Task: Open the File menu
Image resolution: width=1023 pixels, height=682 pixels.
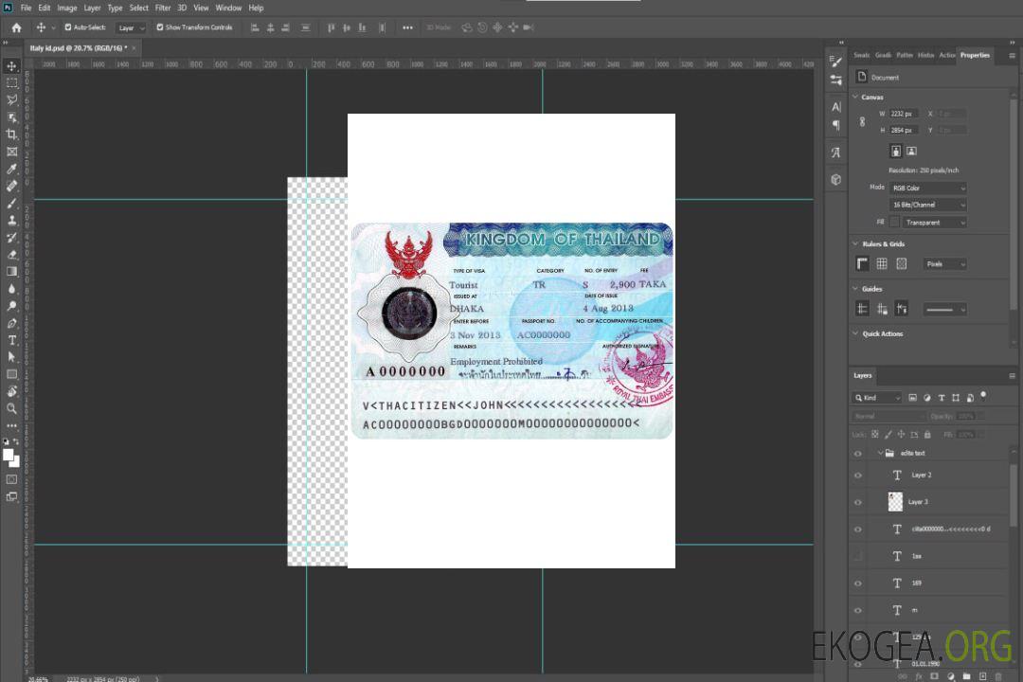Action: (26, 8)
